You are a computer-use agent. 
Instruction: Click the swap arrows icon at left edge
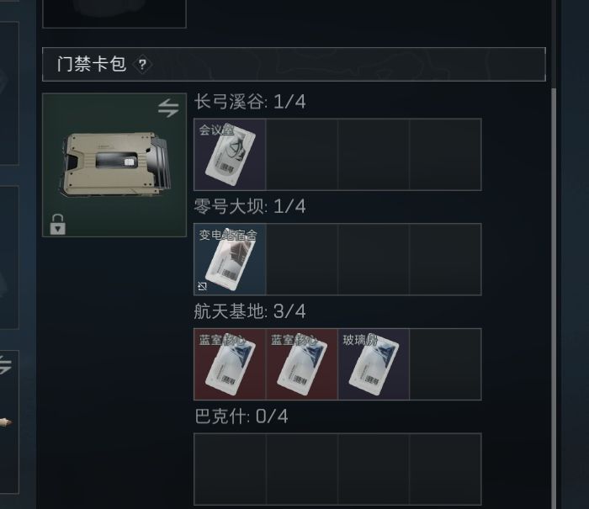pos(4,365)
